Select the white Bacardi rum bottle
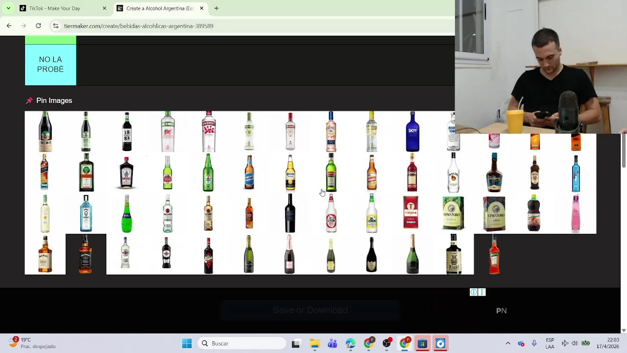Screen dimensions: 627x353 pos(168,213)
